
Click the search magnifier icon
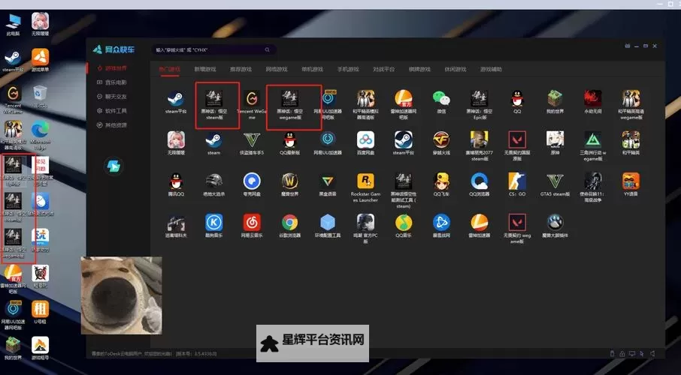pos(268,49)
